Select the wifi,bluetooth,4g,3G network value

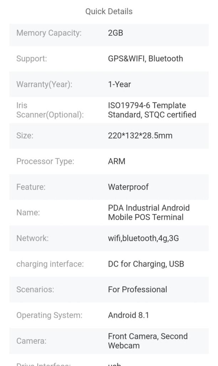[x=143, y=238]
